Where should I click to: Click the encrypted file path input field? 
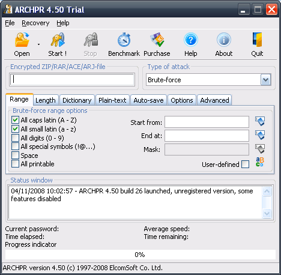coord(72,80)
